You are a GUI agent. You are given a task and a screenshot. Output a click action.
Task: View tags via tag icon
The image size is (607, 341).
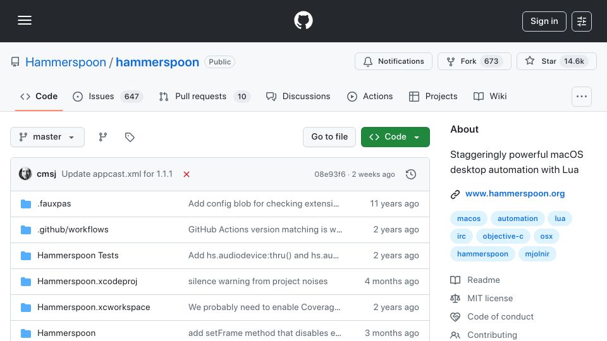pos(130,137)
